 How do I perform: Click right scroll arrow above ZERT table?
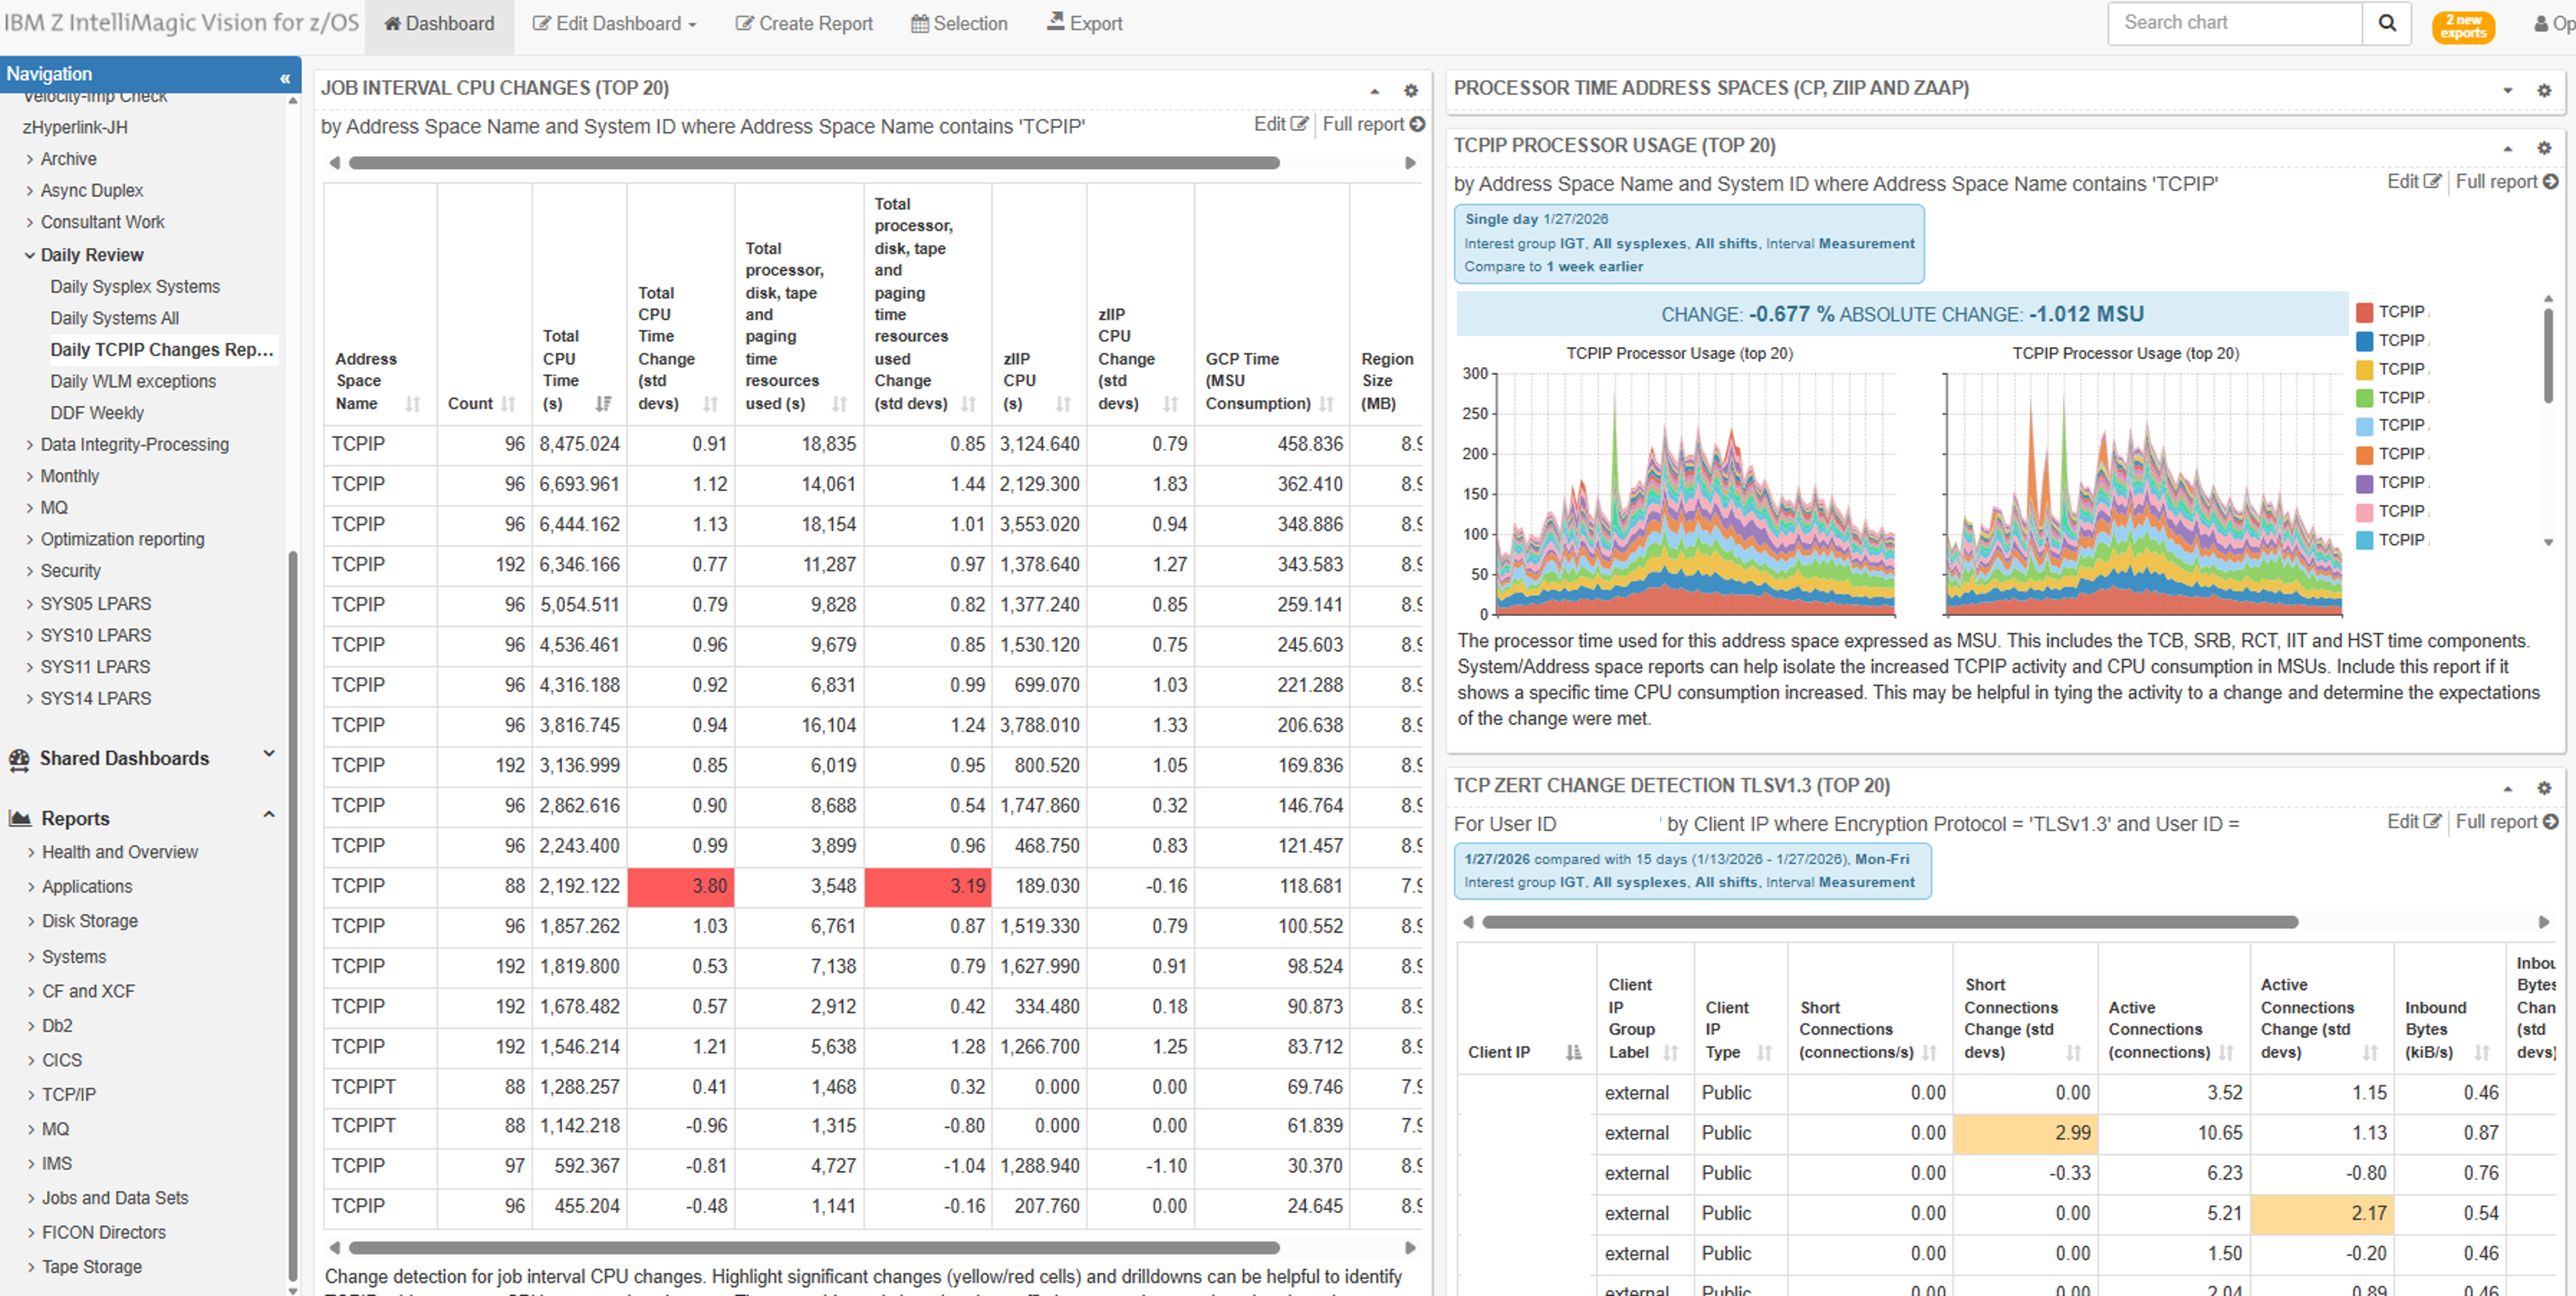2544,922
